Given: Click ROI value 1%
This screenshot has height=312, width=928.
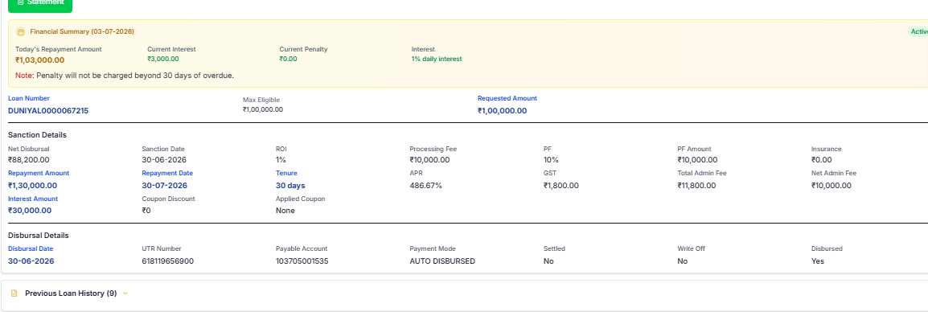Looking at the screenshot, I should tap(281, 160).
